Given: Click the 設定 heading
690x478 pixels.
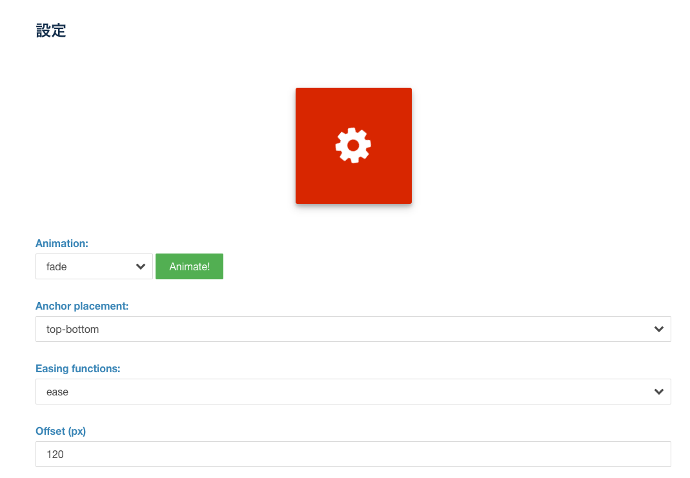Looking at the screenshot, I should click(x=51, y=31).
